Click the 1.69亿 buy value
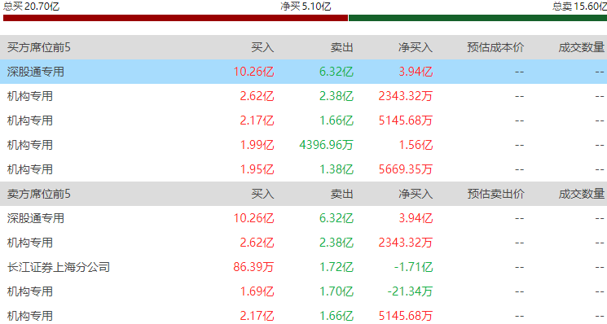Viewport: 607px width, 324px height. point(257,291)
